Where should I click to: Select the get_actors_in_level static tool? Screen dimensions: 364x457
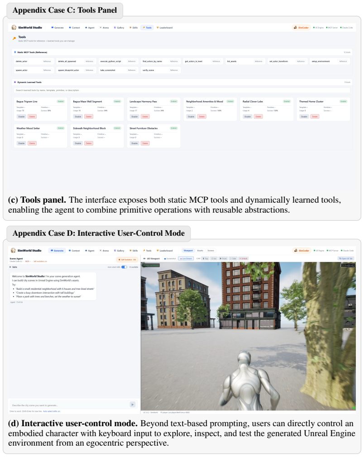[202, 62]
